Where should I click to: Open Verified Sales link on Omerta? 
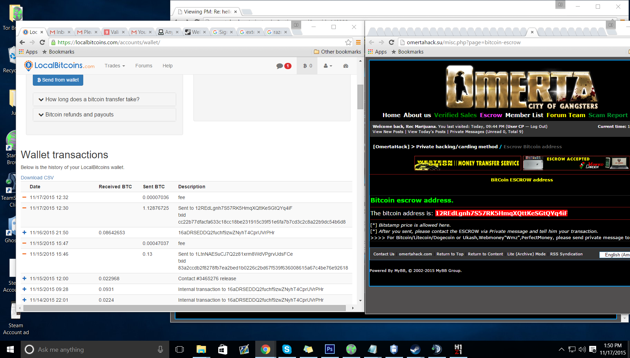(455, 115)
